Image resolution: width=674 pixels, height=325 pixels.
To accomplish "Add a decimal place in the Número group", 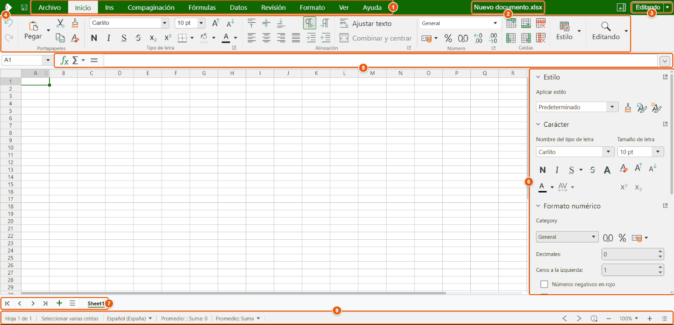I will 478,38.
